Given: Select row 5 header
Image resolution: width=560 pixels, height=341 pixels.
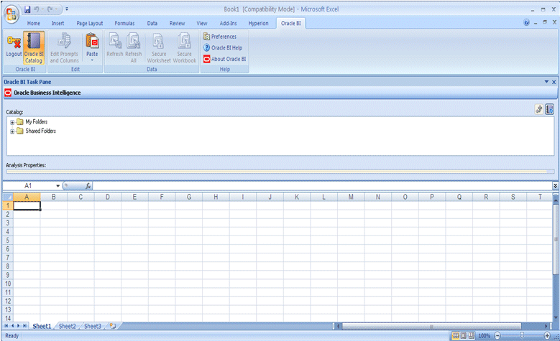Looking at the screenshot, I should point(7,240).
